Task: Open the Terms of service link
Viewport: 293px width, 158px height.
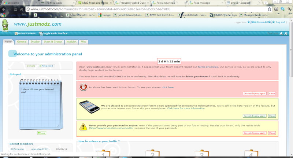Action: click(x=208, y=67)
